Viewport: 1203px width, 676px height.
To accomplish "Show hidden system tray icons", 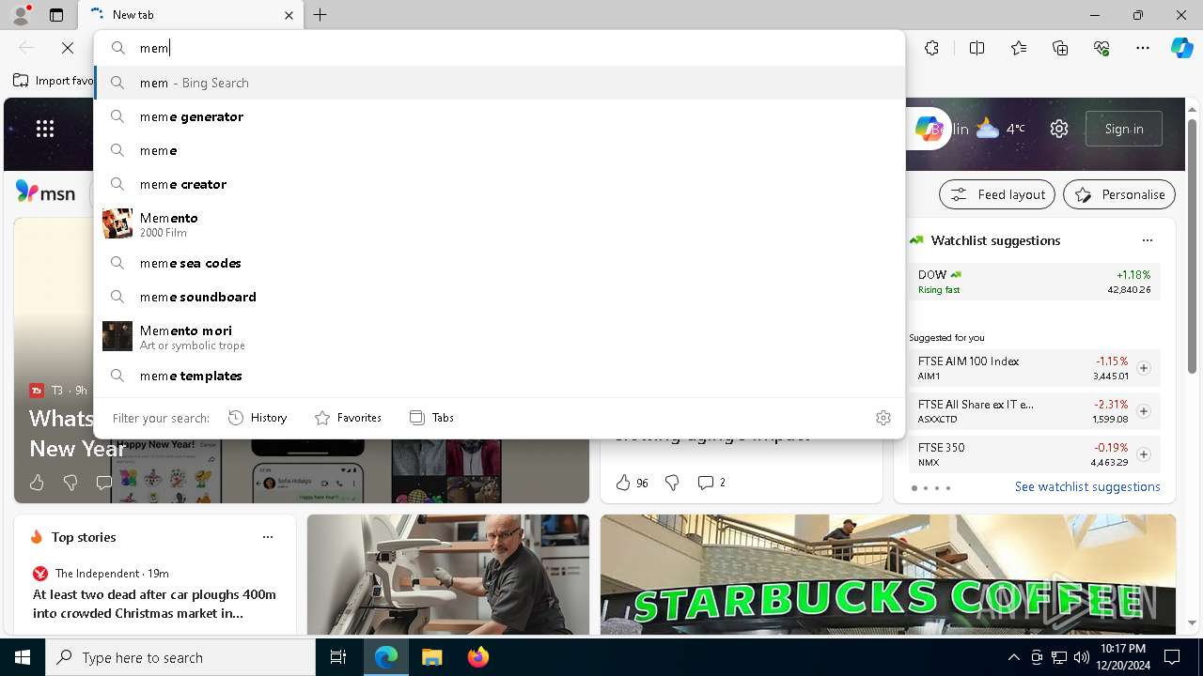I will pos(1013,657).
